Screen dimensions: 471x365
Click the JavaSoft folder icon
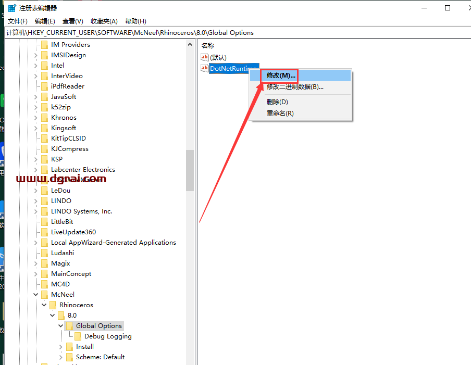point(44,97)
